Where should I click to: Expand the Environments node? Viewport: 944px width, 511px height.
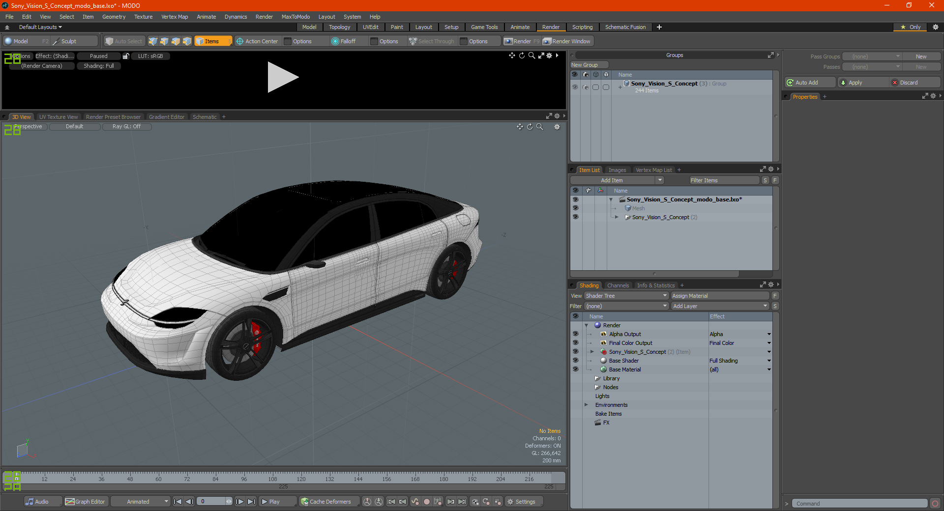[x=587, y=405]
